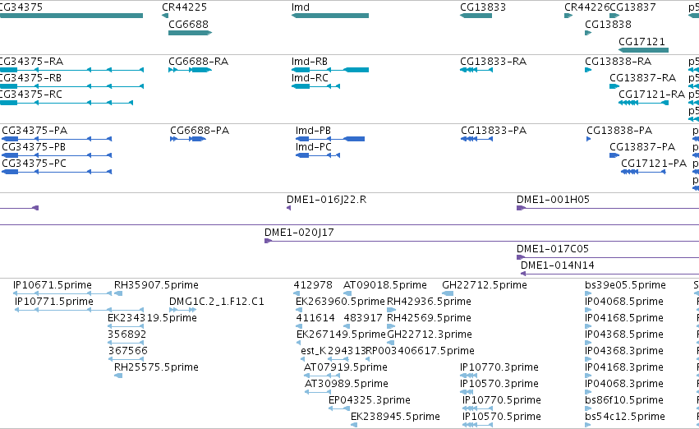Click the IP10770.3prime EST label
699x429 pixels.
pyautogui.click(x=499, y=367)
